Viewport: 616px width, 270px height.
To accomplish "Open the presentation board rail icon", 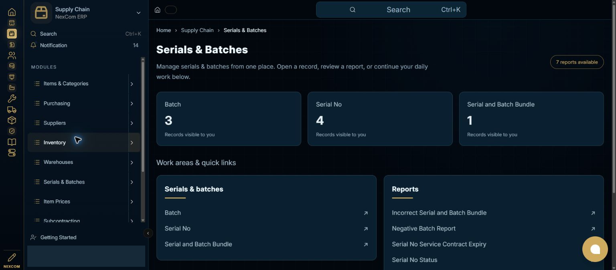I will (12, 77).
